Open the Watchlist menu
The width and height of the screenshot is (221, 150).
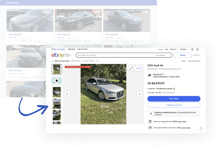[174, 49]
